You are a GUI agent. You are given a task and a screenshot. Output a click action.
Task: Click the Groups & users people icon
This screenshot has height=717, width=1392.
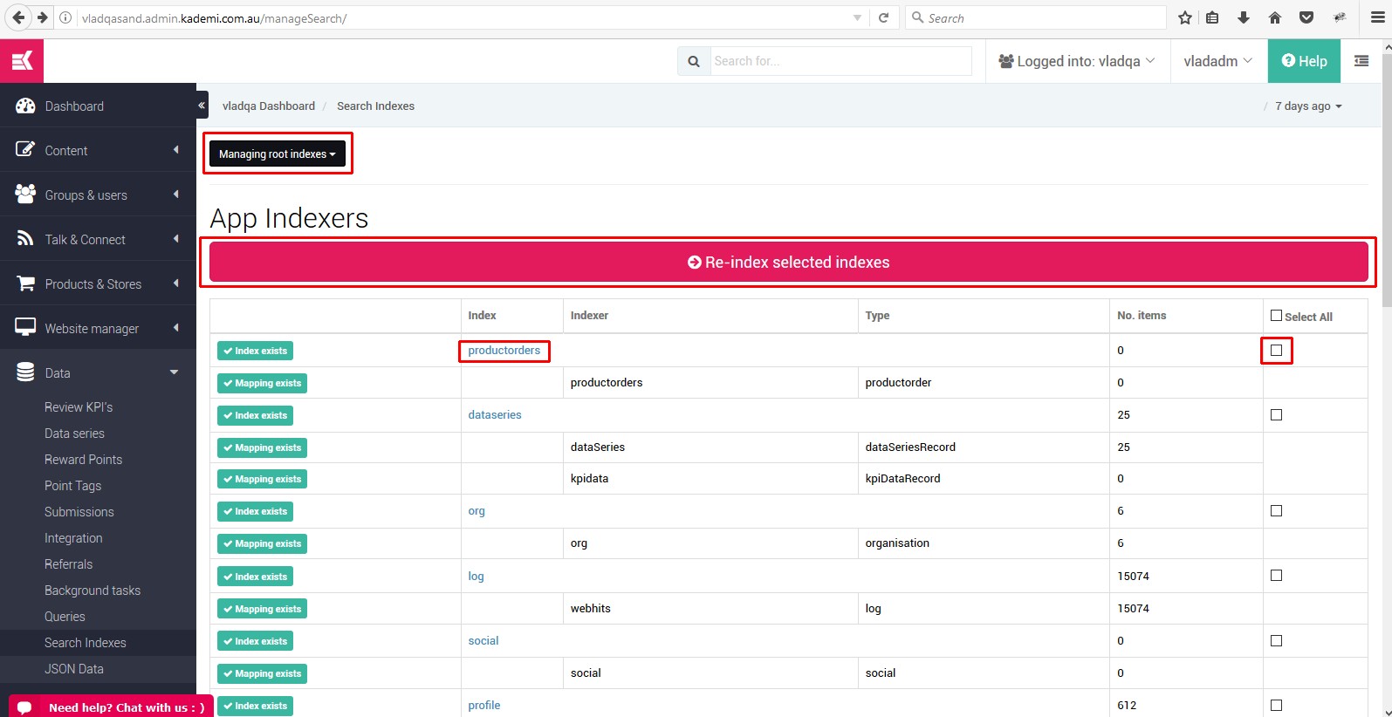click(x=25, y=194)
